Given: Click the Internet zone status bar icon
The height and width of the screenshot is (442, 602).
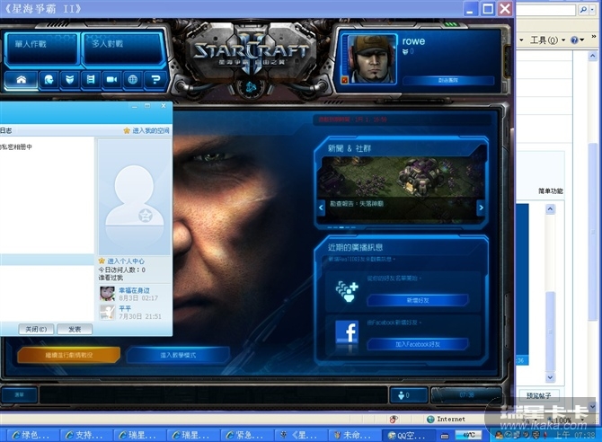Looking at the screenshot, I should tap(430, 419).
